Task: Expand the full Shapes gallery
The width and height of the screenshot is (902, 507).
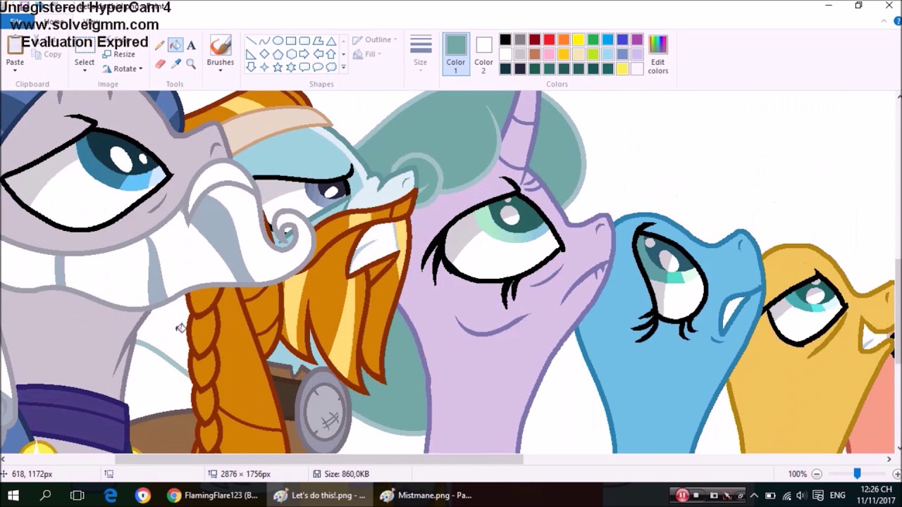Action: [x=343, y=68]
